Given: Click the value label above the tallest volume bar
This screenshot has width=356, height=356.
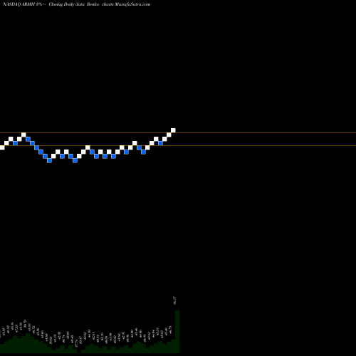Looking at the screenshot, I should click(175, 300).
